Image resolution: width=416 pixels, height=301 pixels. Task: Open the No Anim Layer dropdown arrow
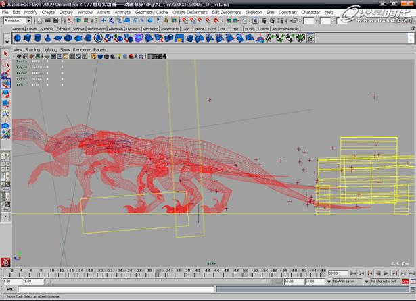click(x=329, y=281)
